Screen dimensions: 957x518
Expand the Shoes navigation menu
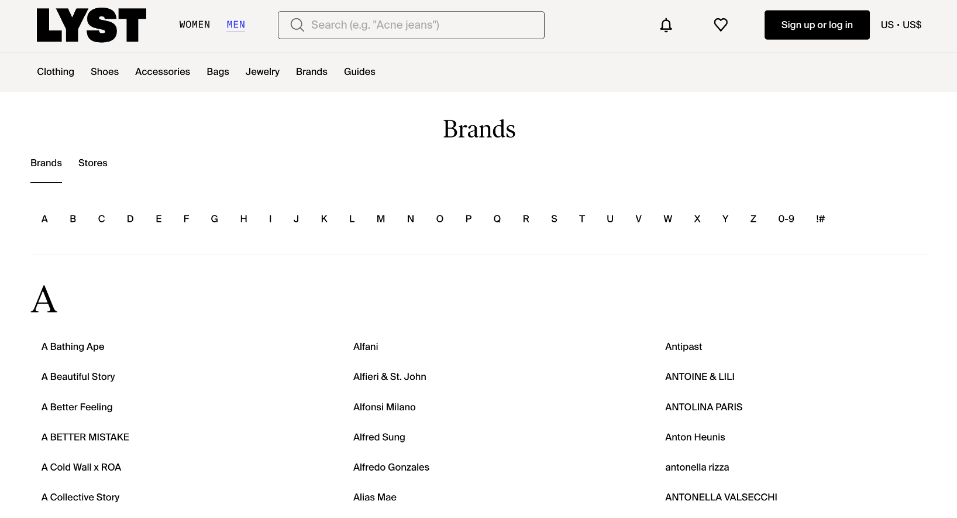(105, 71)
